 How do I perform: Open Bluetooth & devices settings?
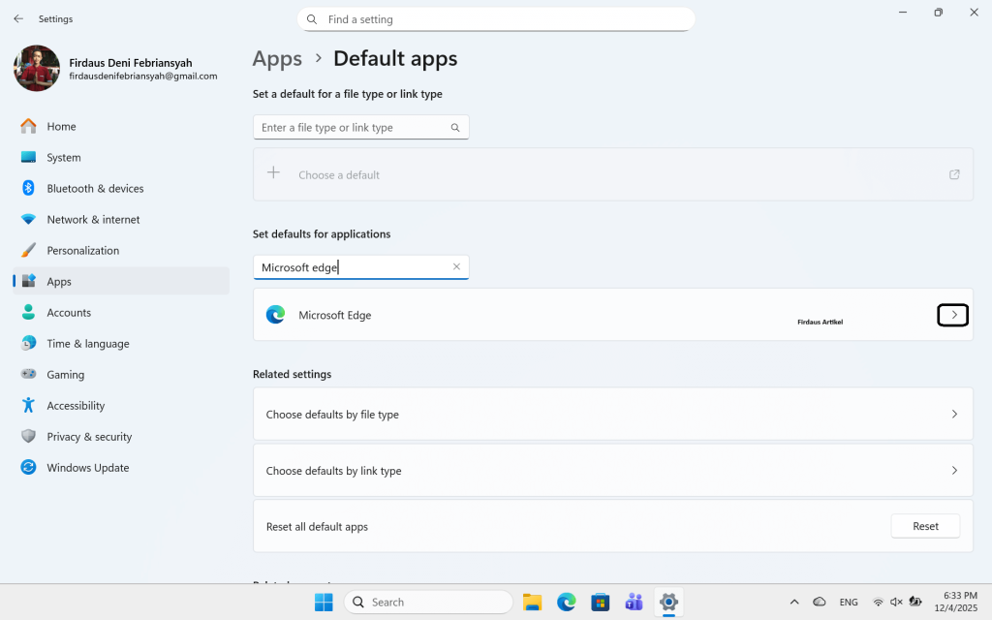(x=121, y=188)
